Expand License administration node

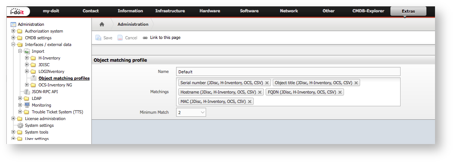tap(13, 119)
